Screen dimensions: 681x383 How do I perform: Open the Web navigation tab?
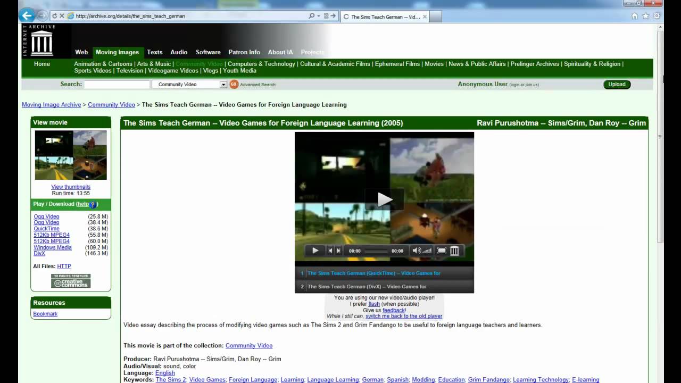[81, 52]
